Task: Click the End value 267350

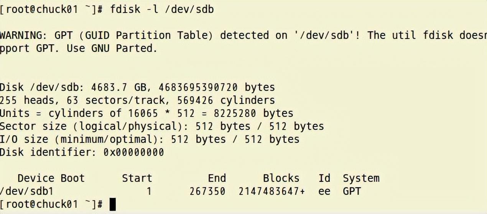Action: pyautogui.click(x=207, y=191)
